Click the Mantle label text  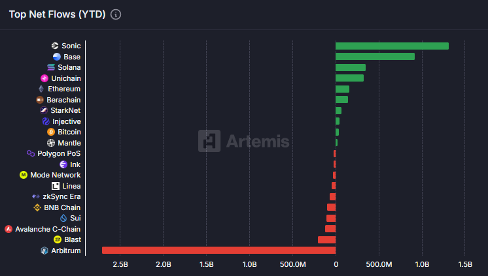pos(69,143)
